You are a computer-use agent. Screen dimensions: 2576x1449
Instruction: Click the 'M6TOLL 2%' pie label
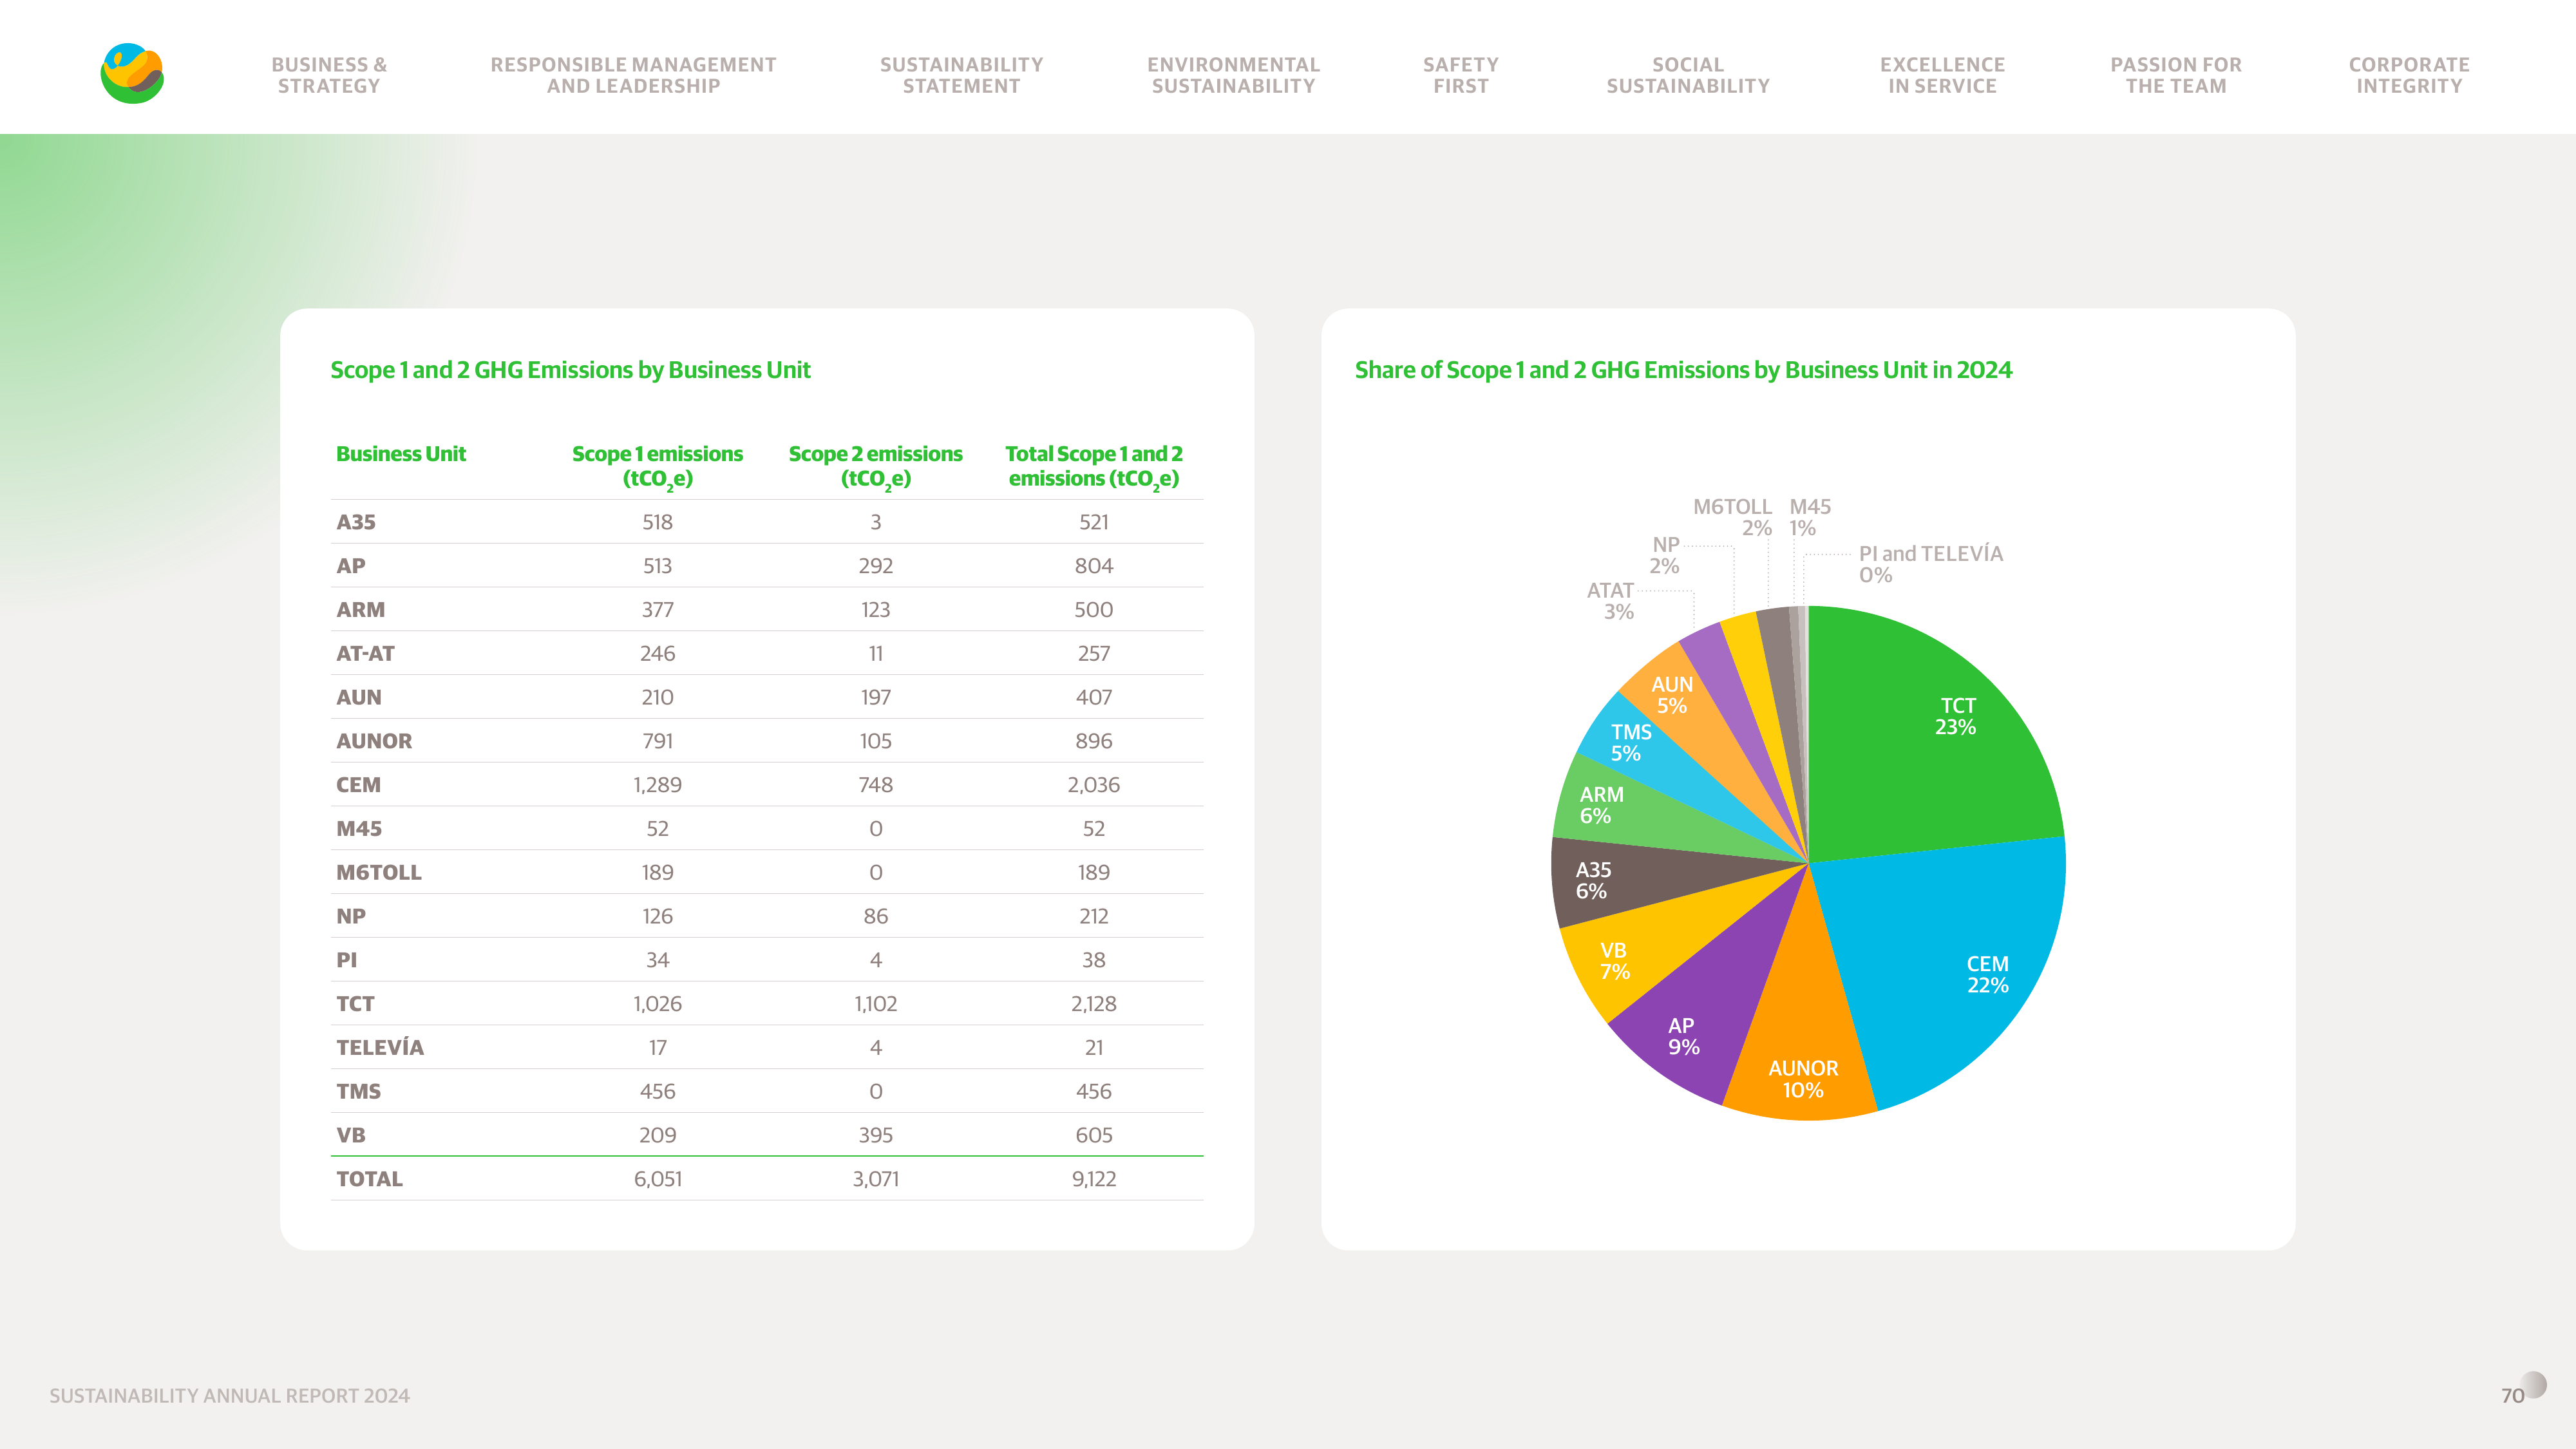1732,517
